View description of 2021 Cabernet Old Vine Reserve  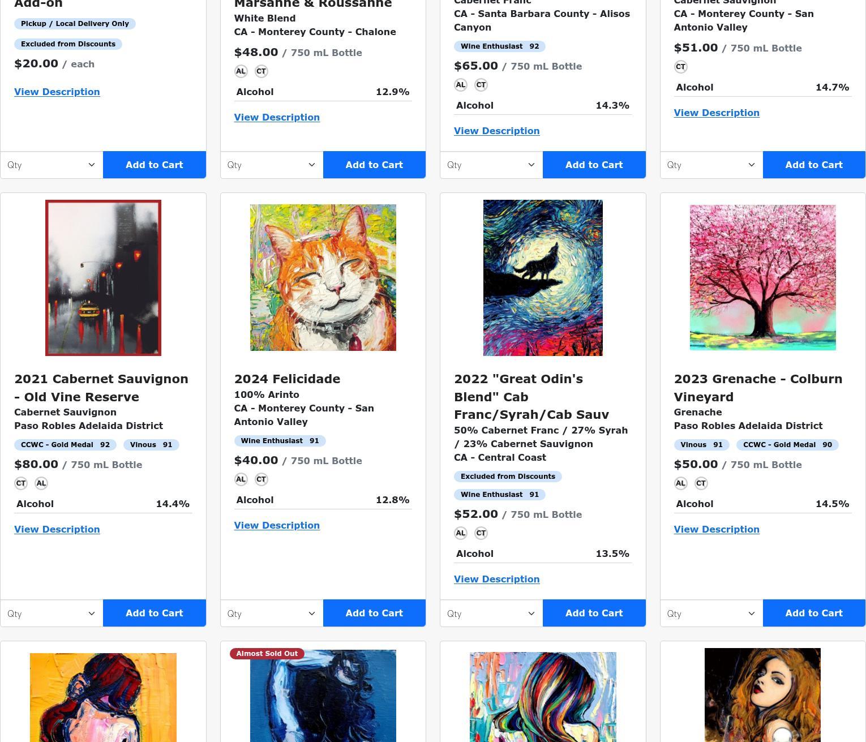[57, 529]
